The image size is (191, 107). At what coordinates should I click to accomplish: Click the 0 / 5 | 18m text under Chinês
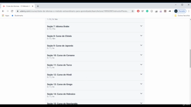pos(51,39)
